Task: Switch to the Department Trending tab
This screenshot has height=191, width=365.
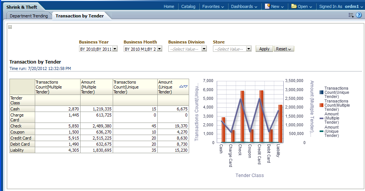Action: point(29,16)
